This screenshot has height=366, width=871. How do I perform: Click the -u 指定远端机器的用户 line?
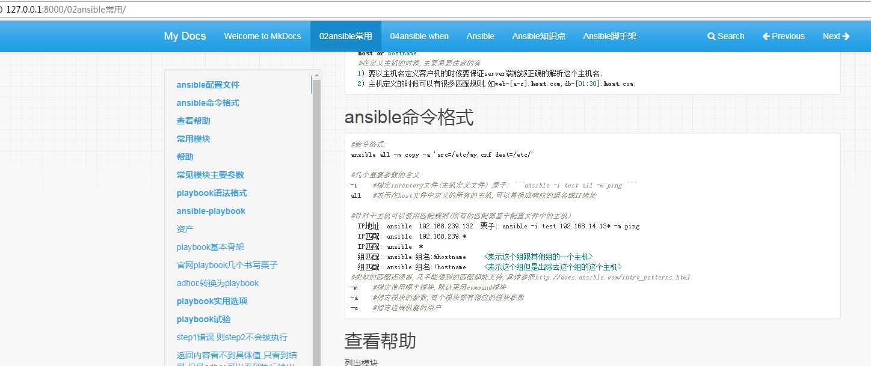(x=396, y=308)
